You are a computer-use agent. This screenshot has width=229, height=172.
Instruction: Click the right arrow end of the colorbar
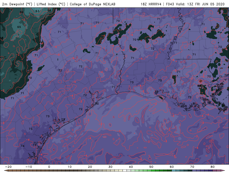223,171
